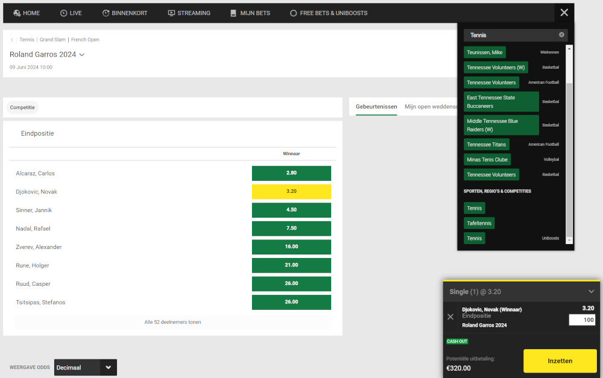Collapse the Single betslip panel
The image size is (603, 378).
591,291
